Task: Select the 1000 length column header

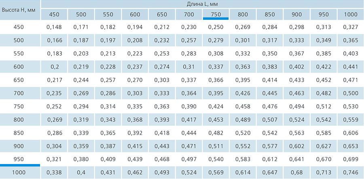Action: tap(351, 15)
